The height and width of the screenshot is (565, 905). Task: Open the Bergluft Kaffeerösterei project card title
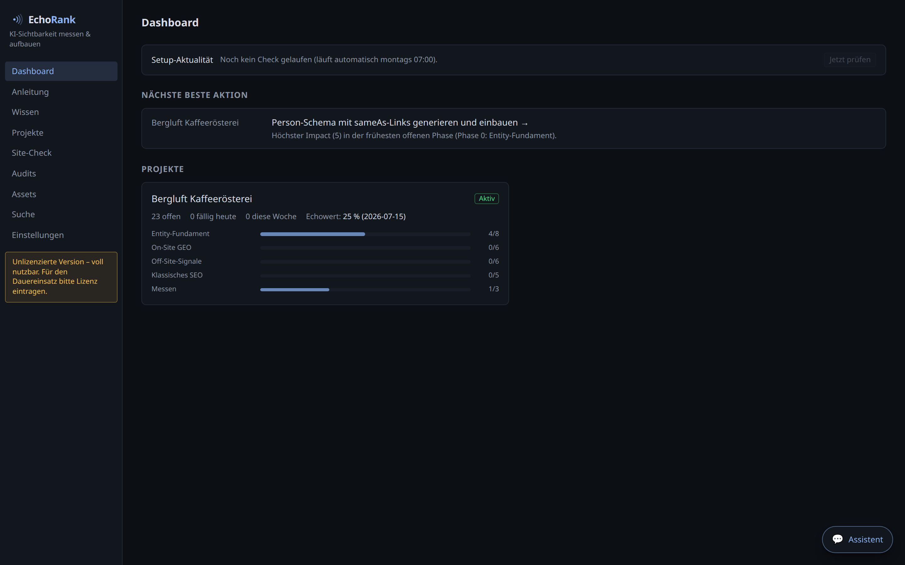tap(201, 199)
